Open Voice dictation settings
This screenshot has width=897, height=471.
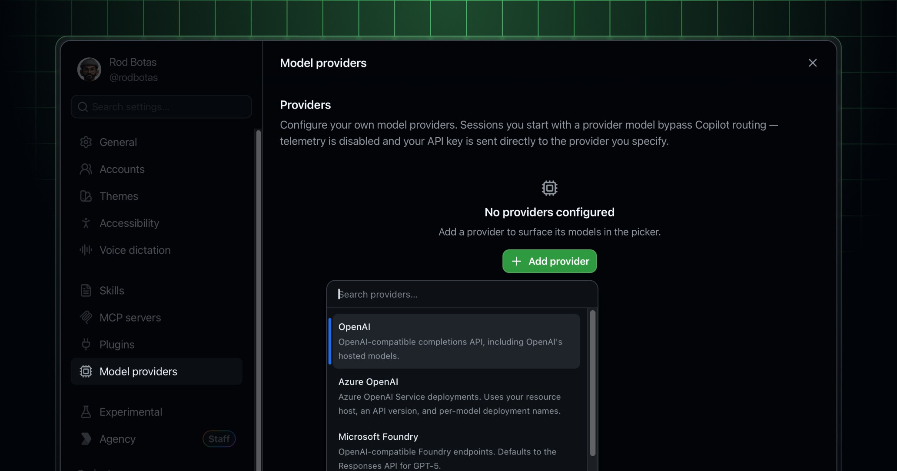156,250
